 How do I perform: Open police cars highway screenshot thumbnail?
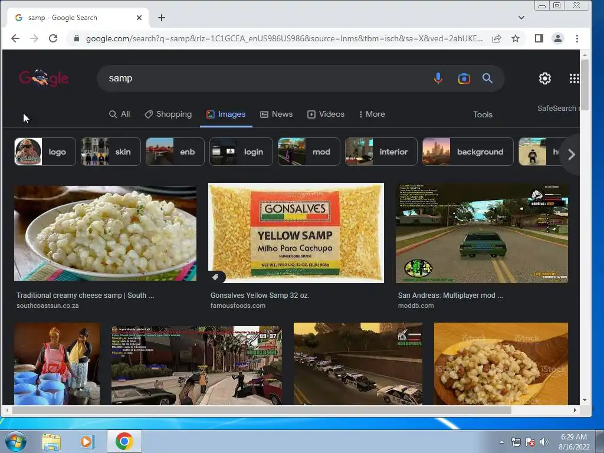pyautogui.click(x=358, y=363)
